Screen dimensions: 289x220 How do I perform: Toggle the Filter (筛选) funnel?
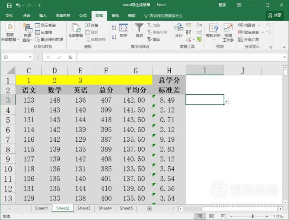(x=139, y=30)
